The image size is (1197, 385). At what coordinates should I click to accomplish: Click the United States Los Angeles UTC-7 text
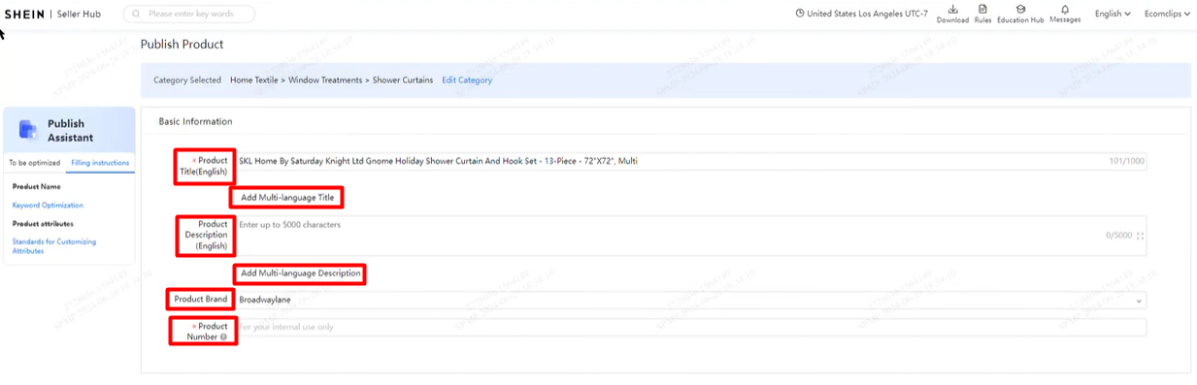pyautogui.click(x=867, y=14)
